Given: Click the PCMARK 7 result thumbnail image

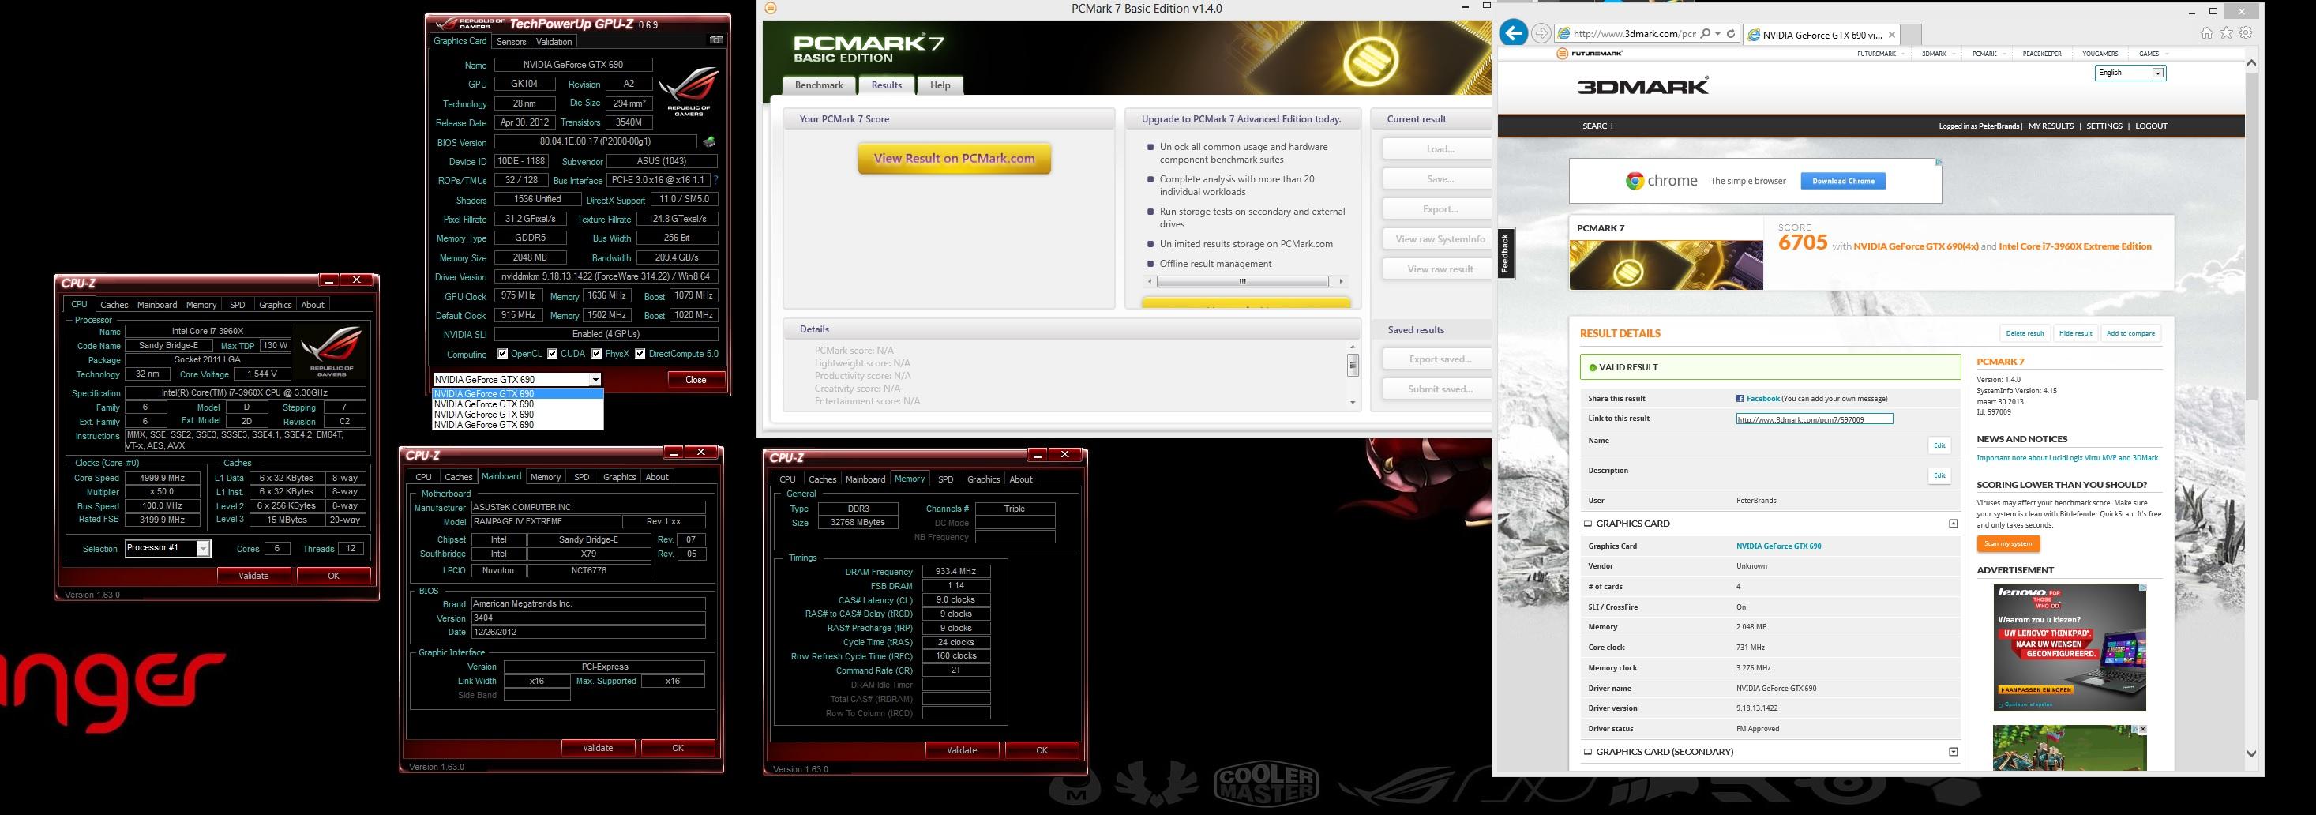Looking at the screenshot, I should 1666,265.
